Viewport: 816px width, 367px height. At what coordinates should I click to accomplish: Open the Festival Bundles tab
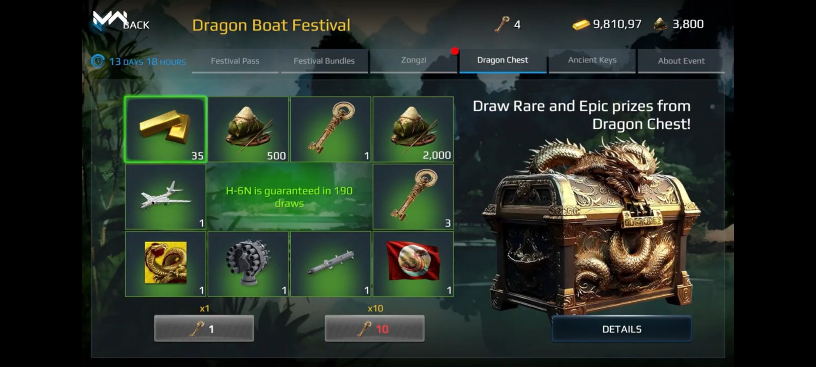(324, 61)
